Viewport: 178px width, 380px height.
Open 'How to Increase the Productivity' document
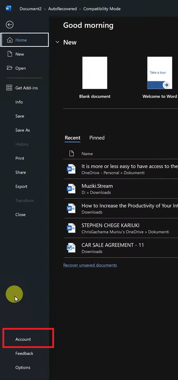coord(121,208)
